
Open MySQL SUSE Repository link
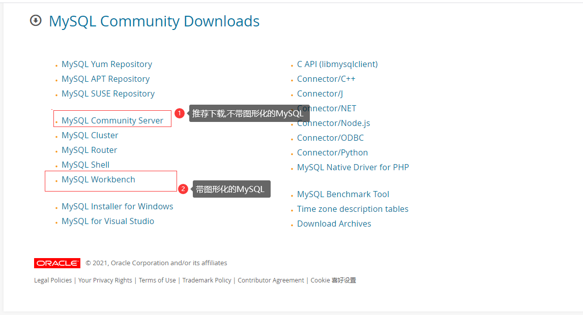pyautogui.click(x=108, y=93)
